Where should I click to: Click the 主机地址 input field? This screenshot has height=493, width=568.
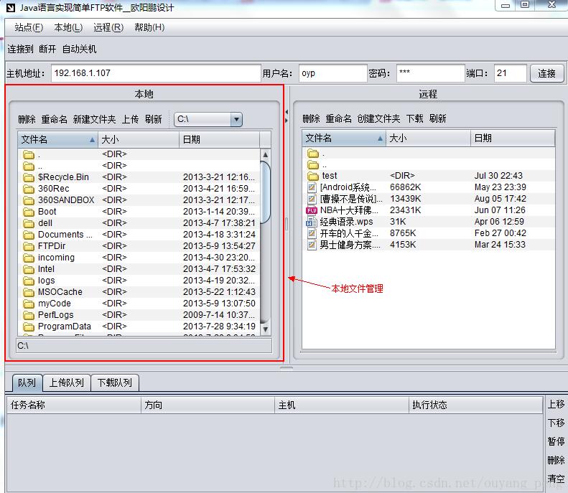point(156,73)
